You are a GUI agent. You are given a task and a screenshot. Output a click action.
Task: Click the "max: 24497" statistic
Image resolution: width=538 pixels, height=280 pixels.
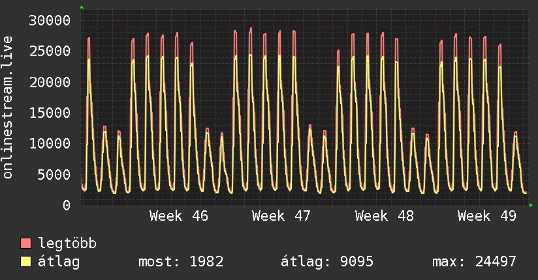pos(474,262)
